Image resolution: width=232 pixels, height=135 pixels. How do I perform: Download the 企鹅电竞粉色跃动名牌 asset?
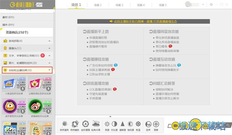point(48,88)
